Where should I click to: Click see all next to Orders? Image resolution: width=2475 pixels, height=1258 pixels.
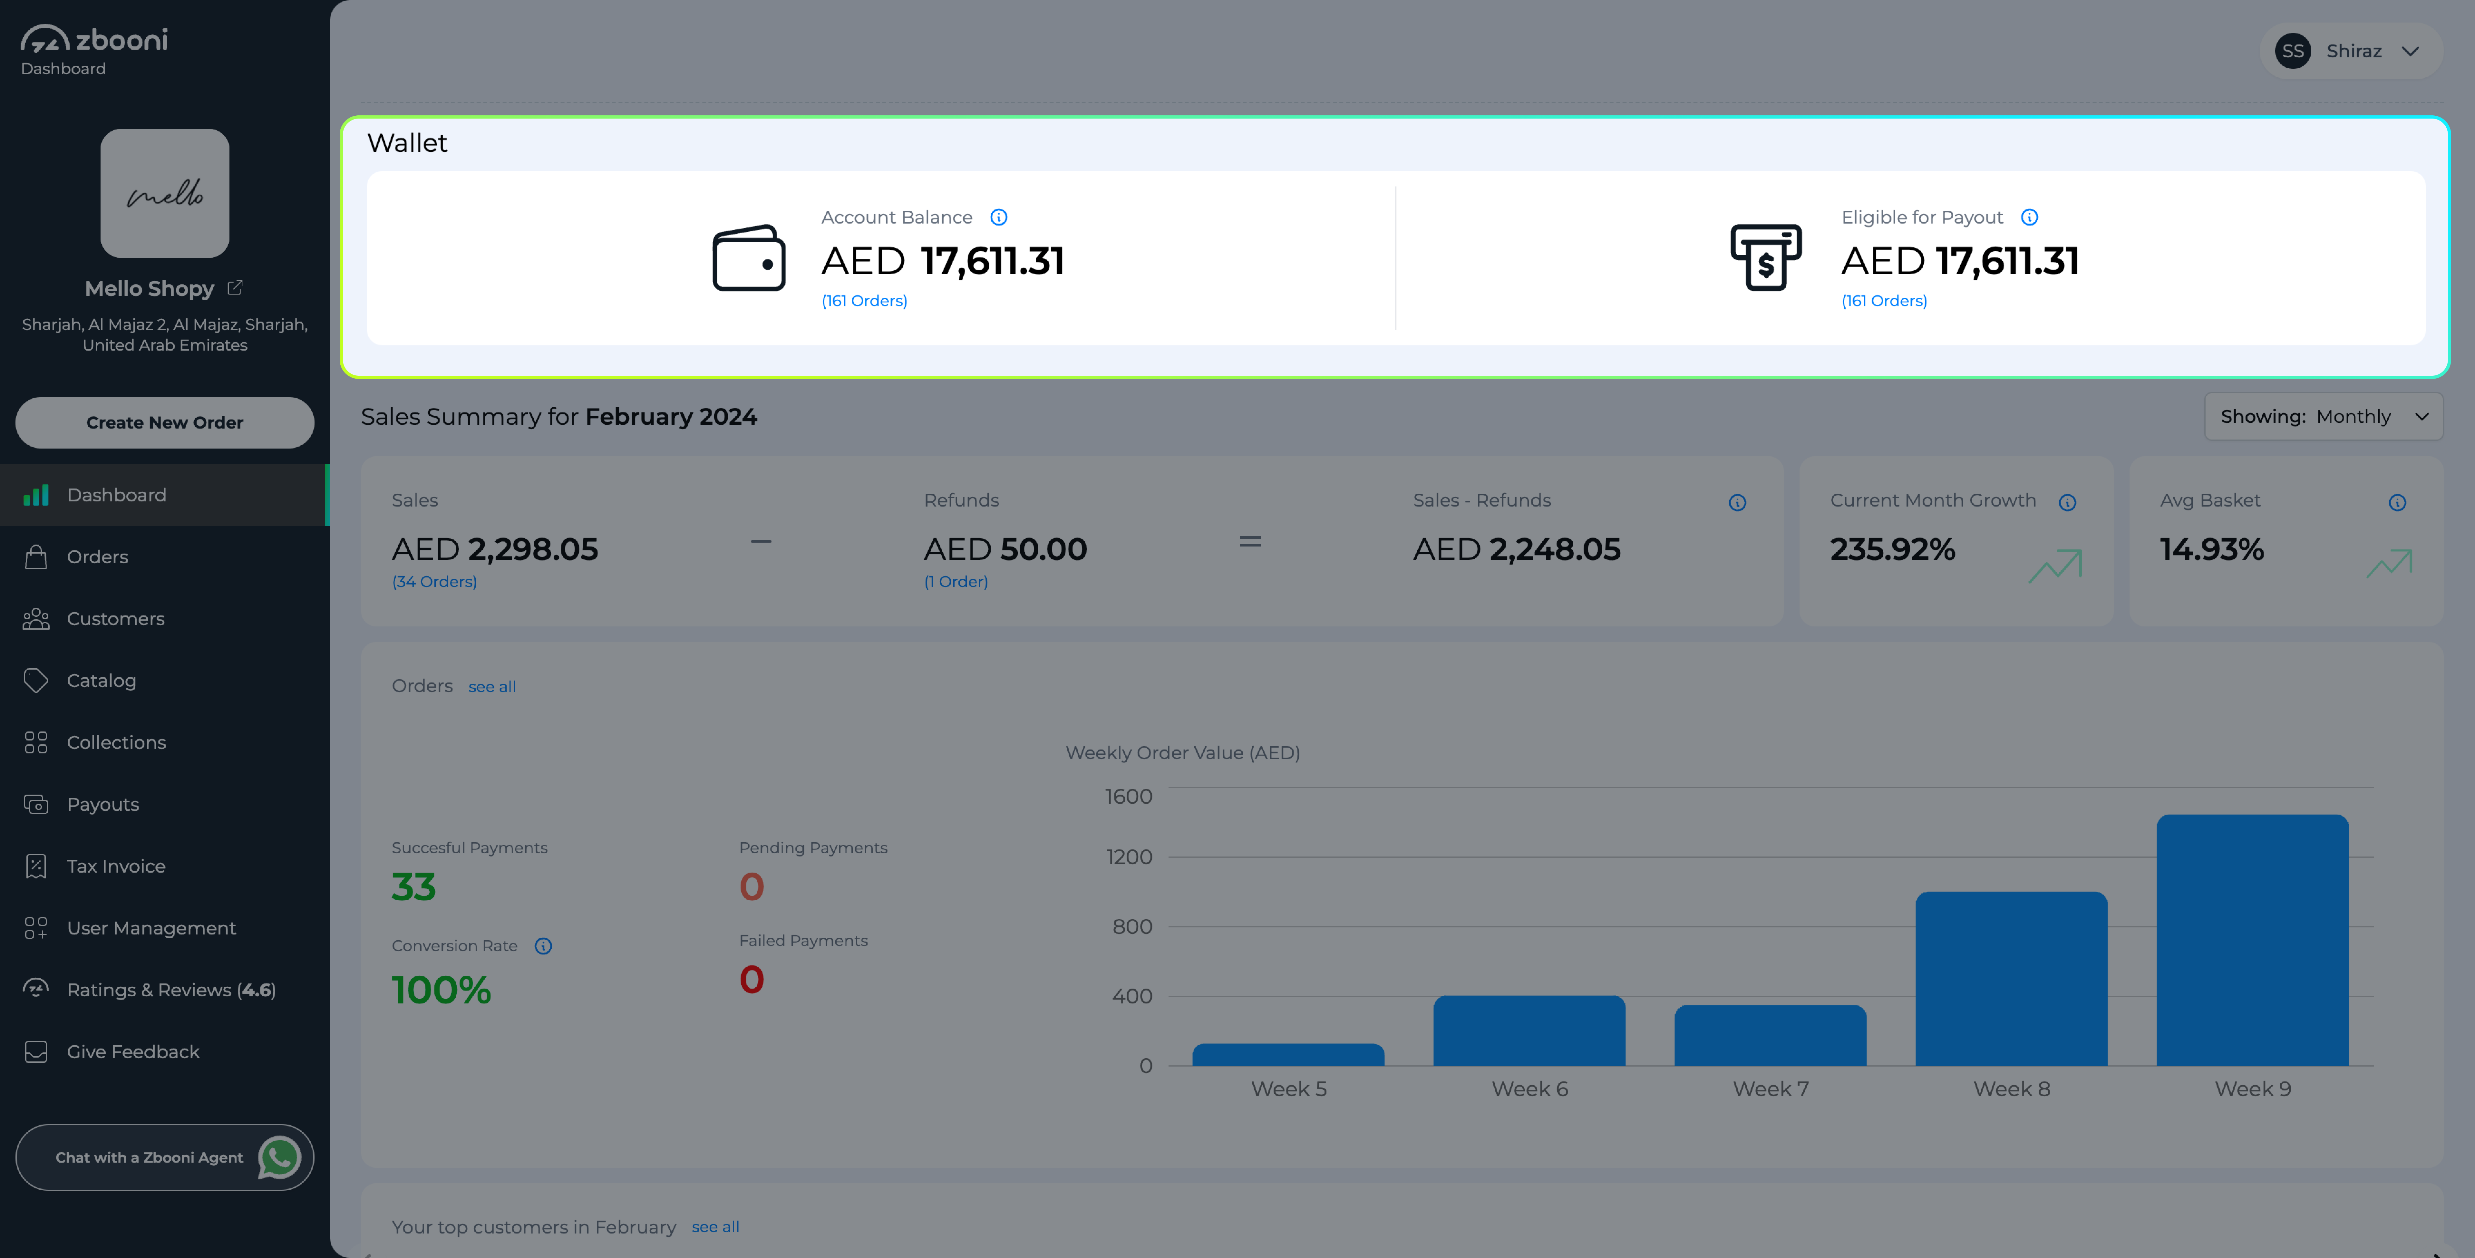(492, 686)
